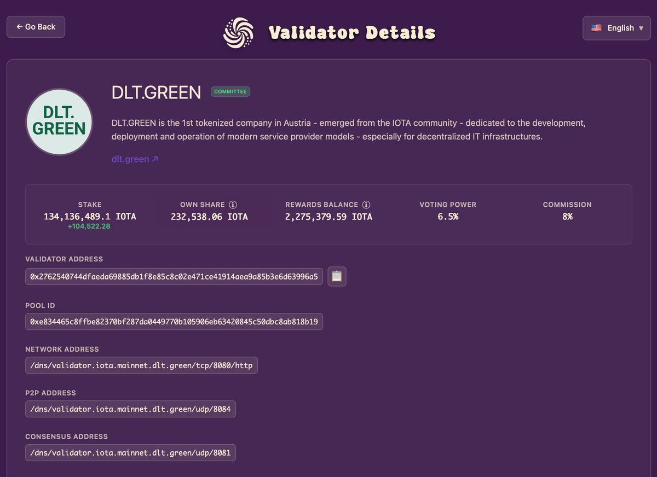Click the VALIDATOR ADDRESS label
The width and height of the screenshot is (657, 477).
tap(64, 259)
